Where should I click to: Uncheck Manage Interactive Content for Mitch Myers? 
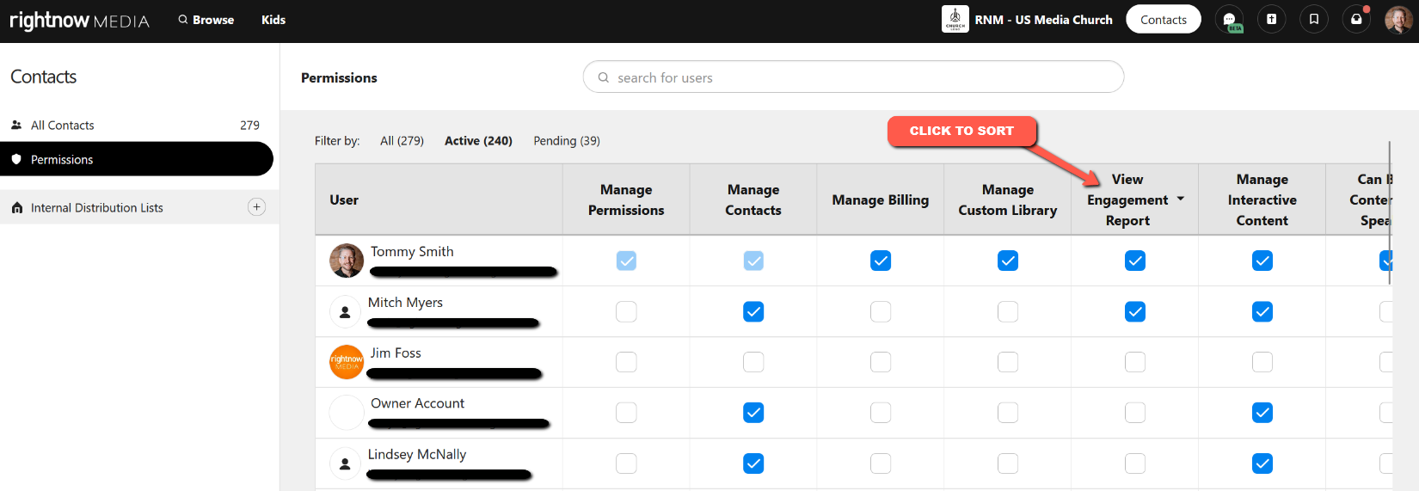click(x=1262, y=311)
